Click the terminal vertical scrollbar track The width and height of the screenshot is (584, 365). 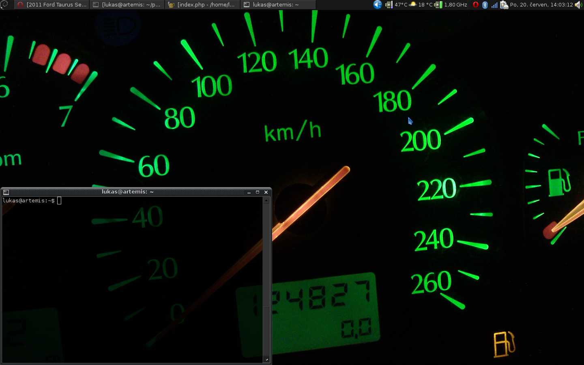pos(266,280)
